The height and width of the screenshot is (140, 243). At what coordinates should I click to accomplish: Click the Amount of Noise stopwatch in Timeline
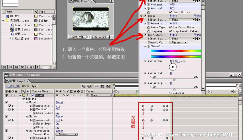point(34,120)
